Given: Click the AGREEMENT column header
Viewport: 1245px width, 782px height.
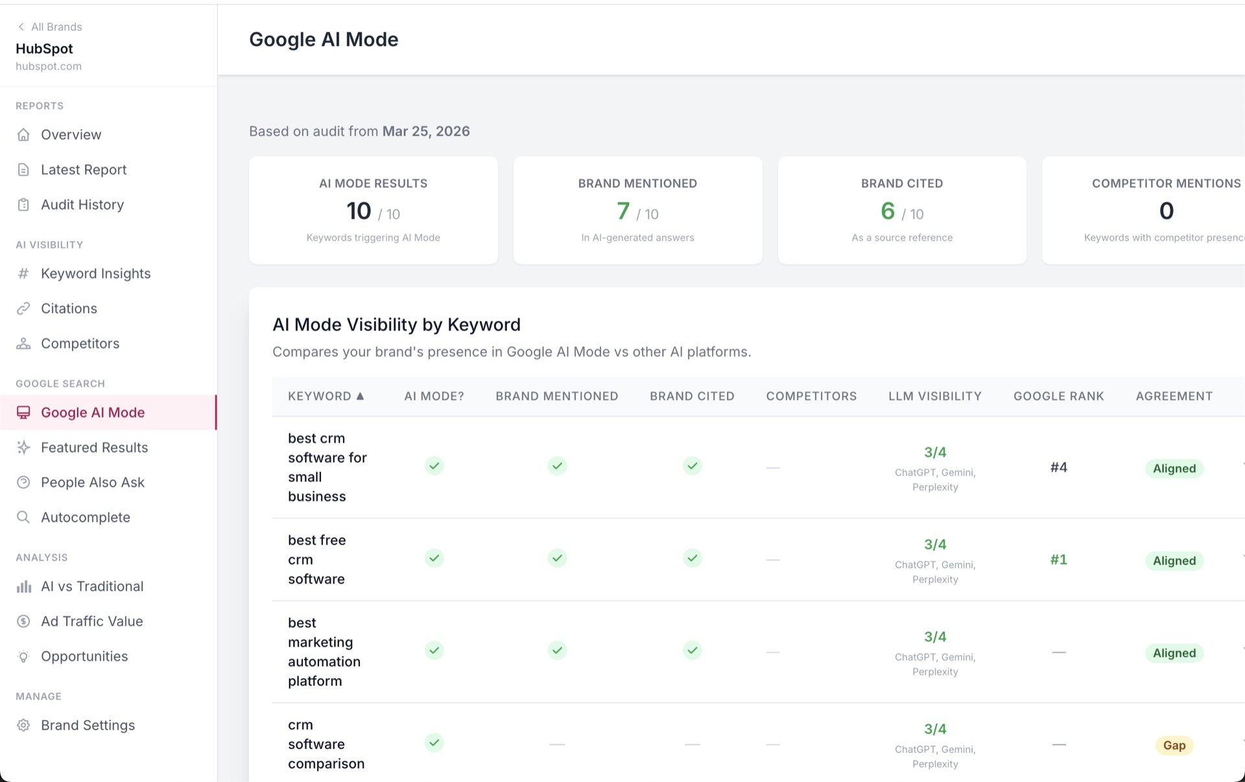Looking at the screenshot, I should click(1174, 396).
